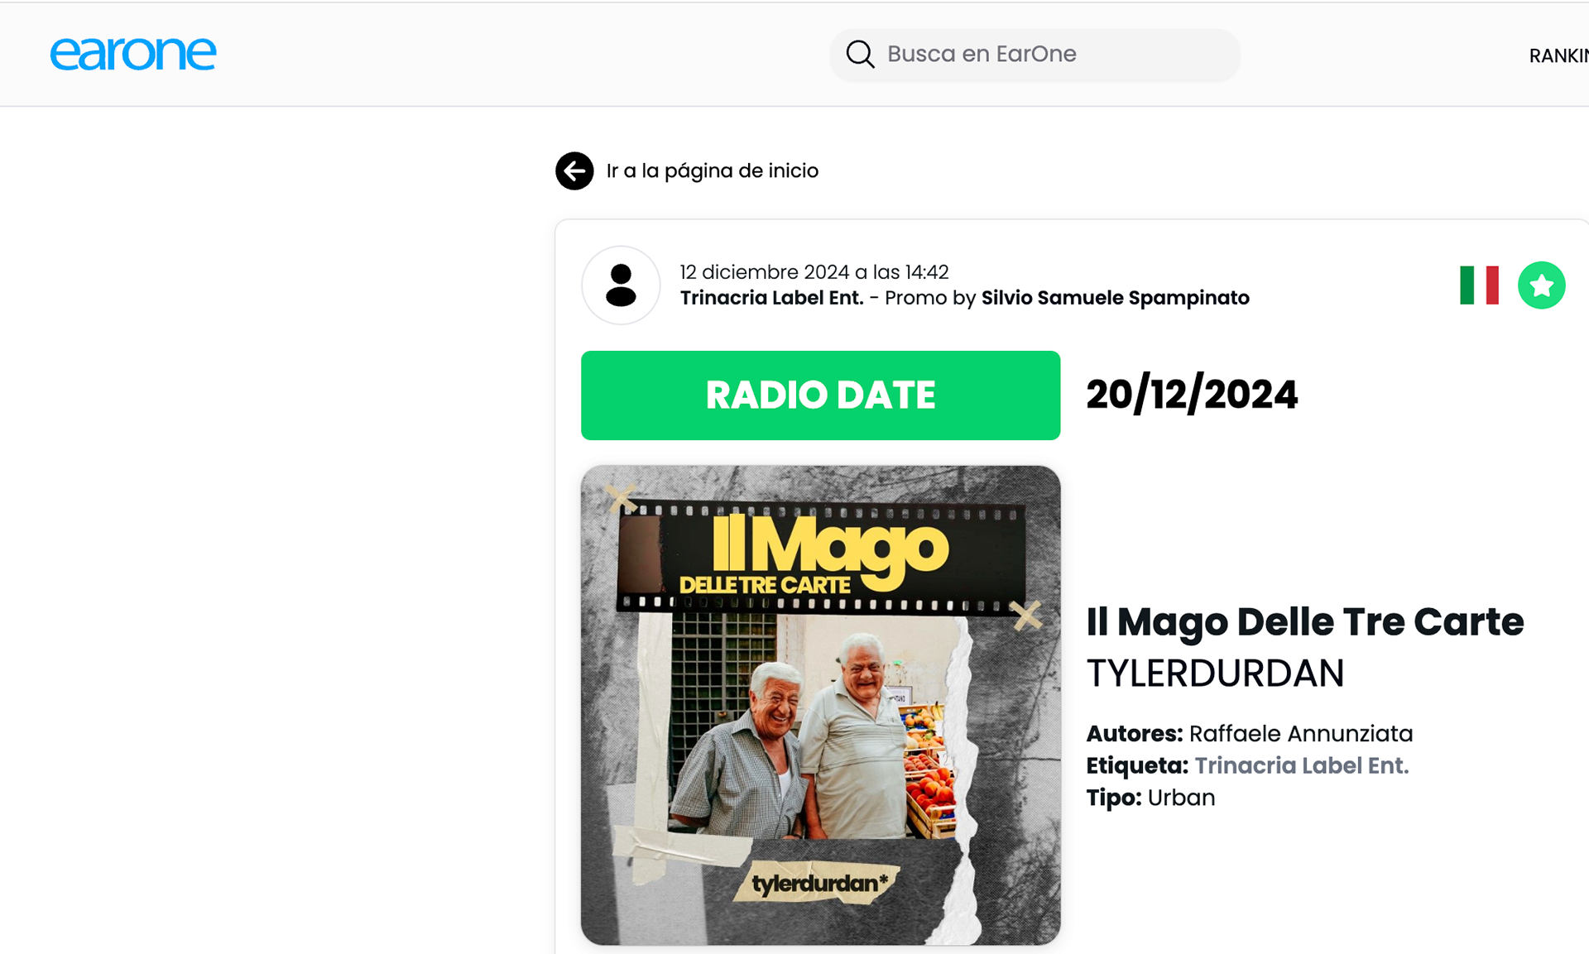Viewport: 1589px width, 954px height.
Task: Click the song title Il Mago Delle Tre Carte
Action: tap(1305, 622)
